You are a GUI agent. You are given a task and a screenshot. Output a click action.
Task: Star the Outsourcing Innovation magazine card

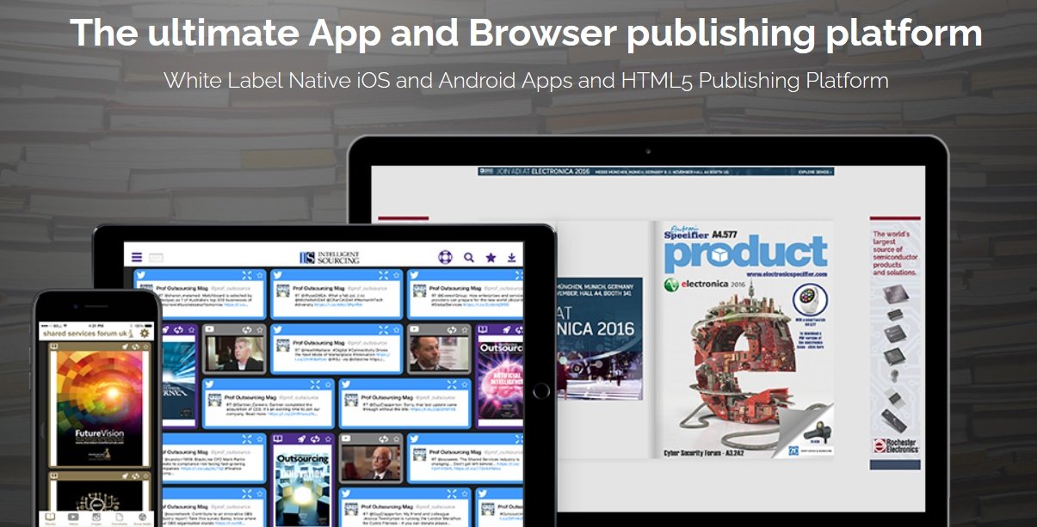point(327,438)
